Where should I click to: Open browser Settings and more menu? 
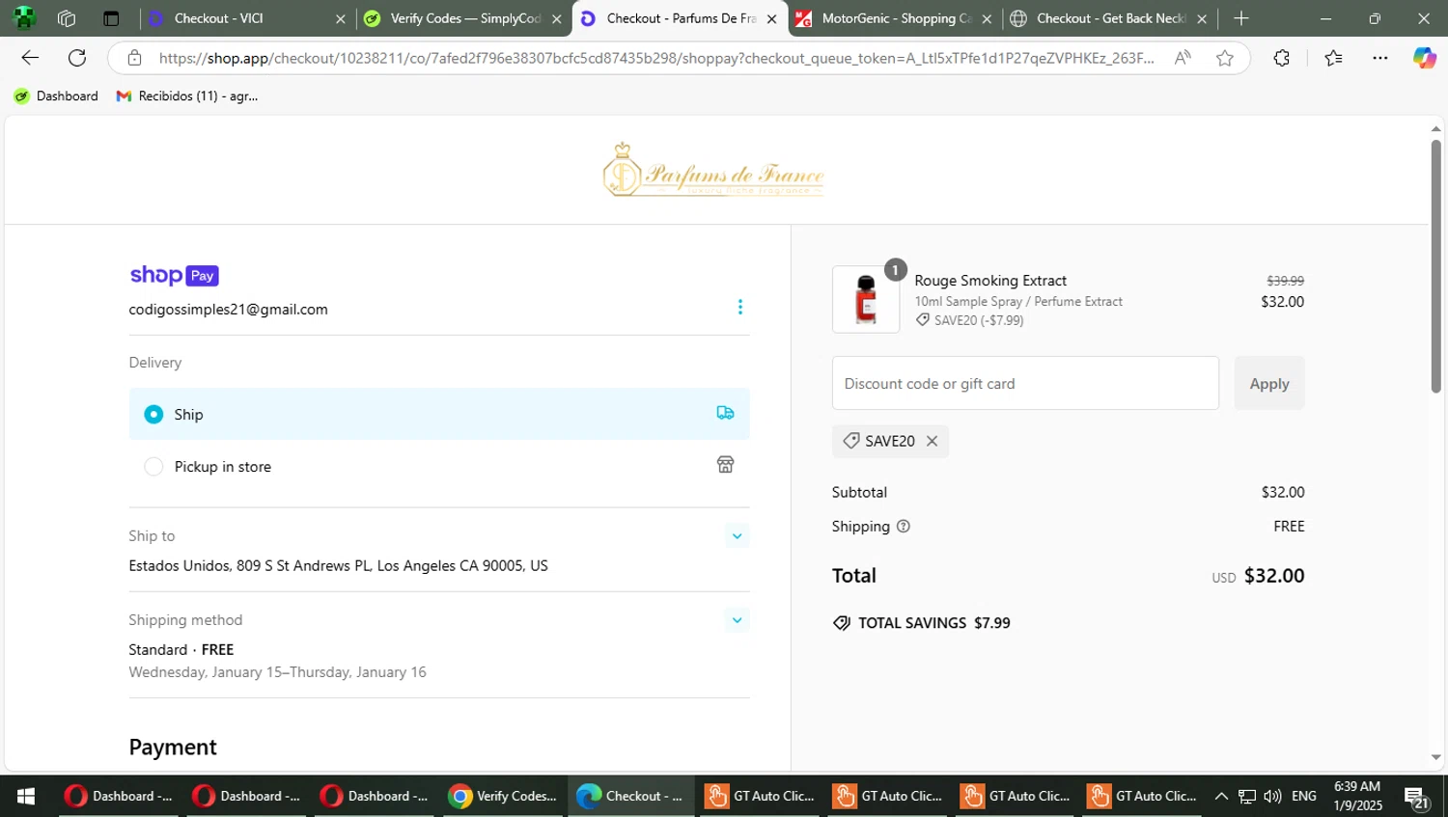coord(1380,58)
